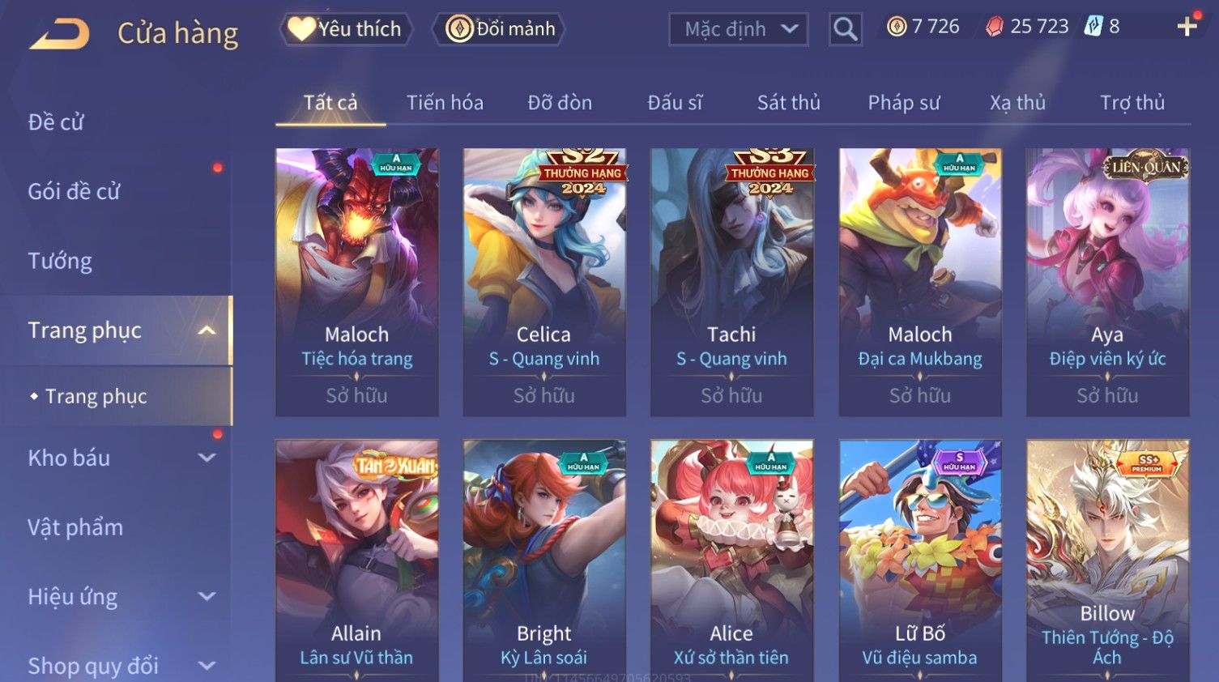The width and height of the screenshot is (1219, 682).
Task: Open Yêu thích heart favorites
Action: point(346,29)
